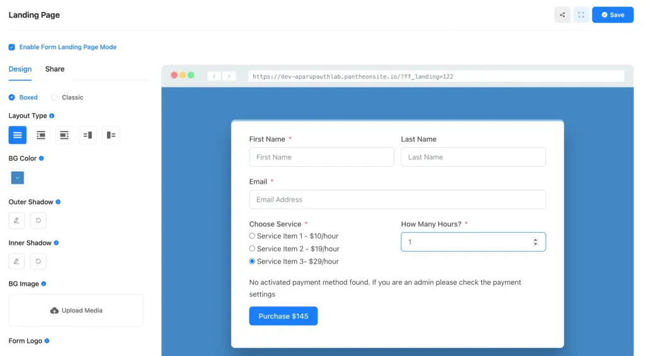Click the red window dot in preview

pos(174,75)
